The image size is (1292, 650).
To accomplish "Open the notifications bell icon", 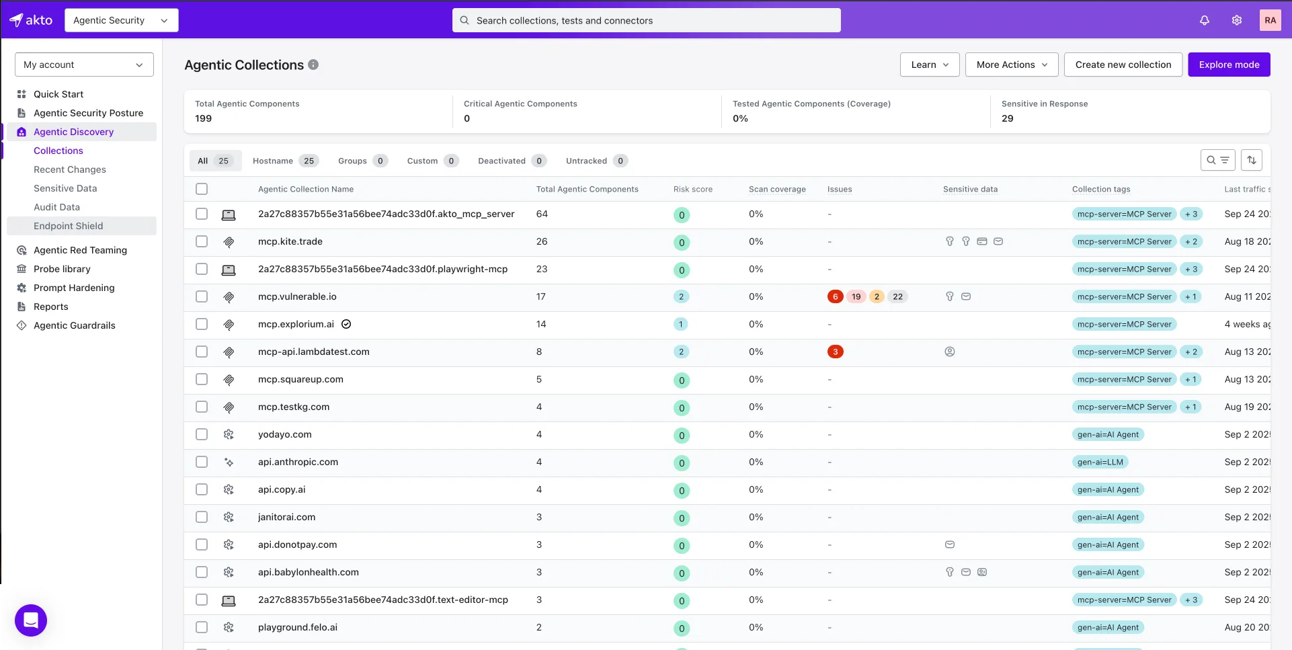I will (1204, 20).
